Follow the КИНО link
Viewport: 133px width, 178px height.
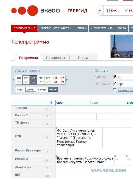[114, 11]
